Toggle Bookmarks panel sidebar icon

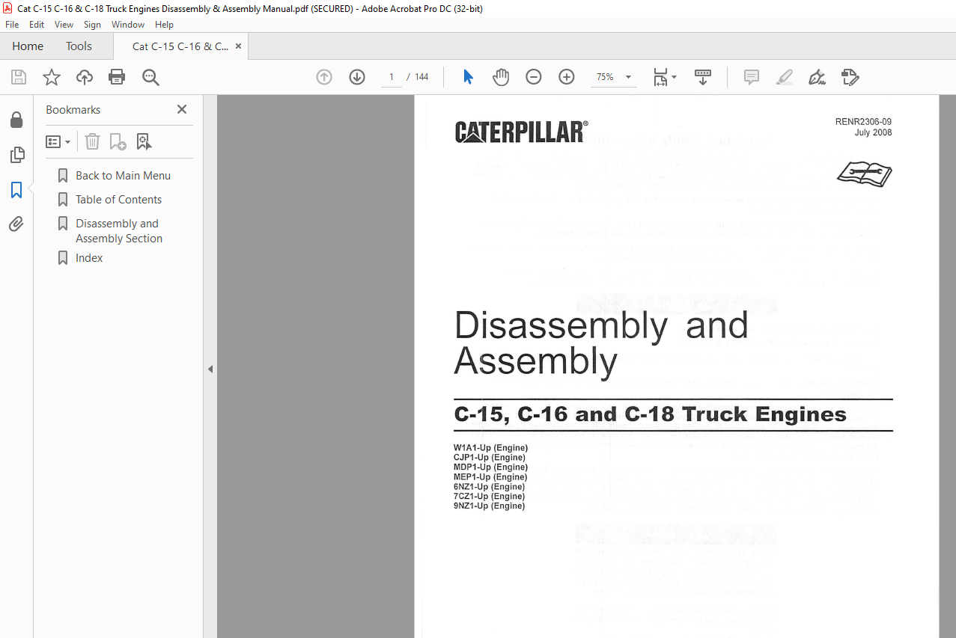[16, 190]
